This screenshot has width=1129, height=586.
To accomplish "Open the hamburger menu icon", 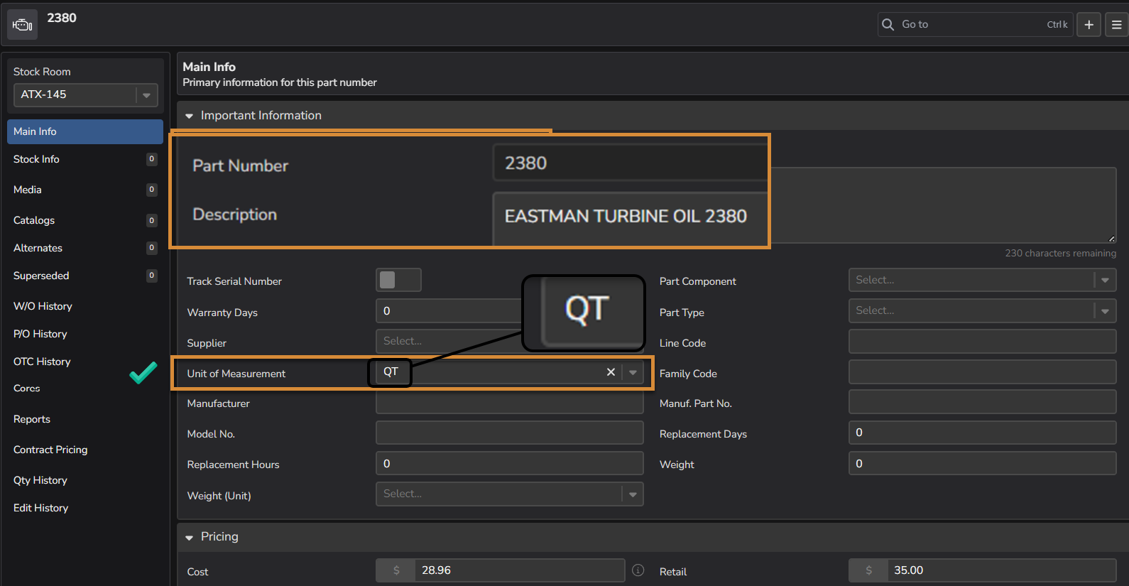I will click(x=1116, y=24).
